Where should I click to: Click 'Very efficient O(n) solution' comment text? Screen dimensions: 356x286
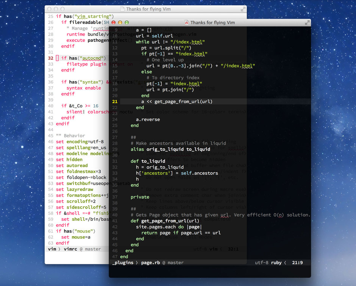click(272, 215)
